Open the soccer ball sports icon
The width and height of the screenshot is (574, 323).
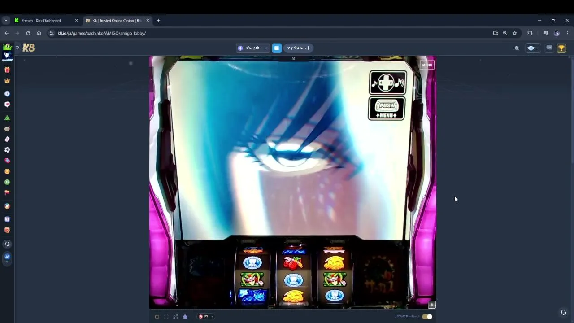(7, 150)
